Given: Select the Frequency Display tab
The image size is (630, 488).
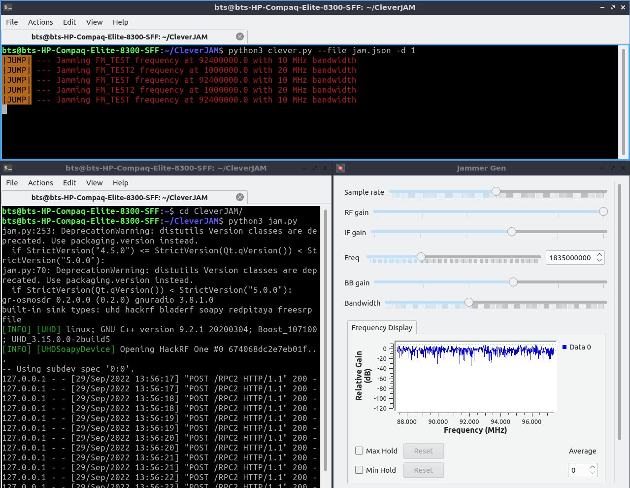Looking at the screenshot, I should pos(382,328).
